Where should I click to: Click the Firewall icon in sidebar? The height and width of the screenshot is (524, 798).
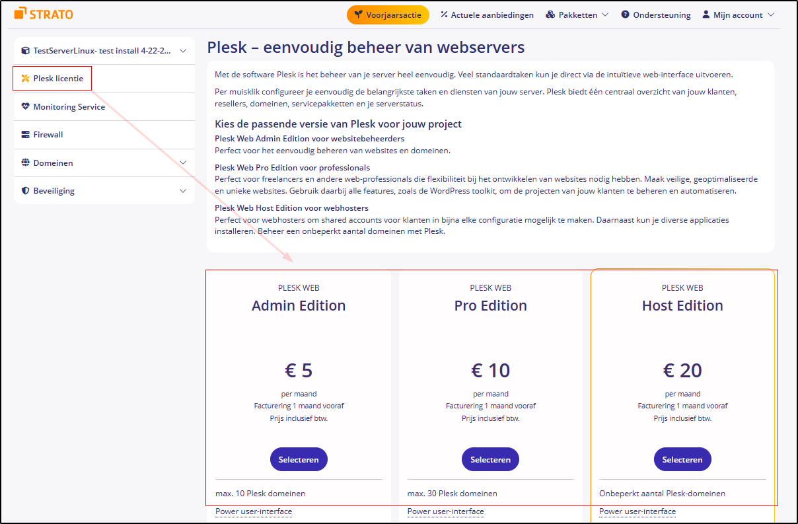point(26,135)
